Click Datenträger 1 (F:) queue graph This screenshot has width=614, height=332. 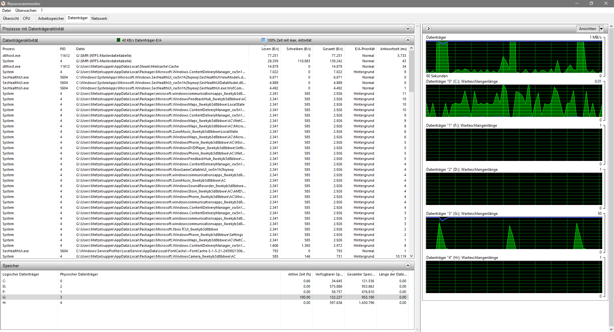pos(514,145)
